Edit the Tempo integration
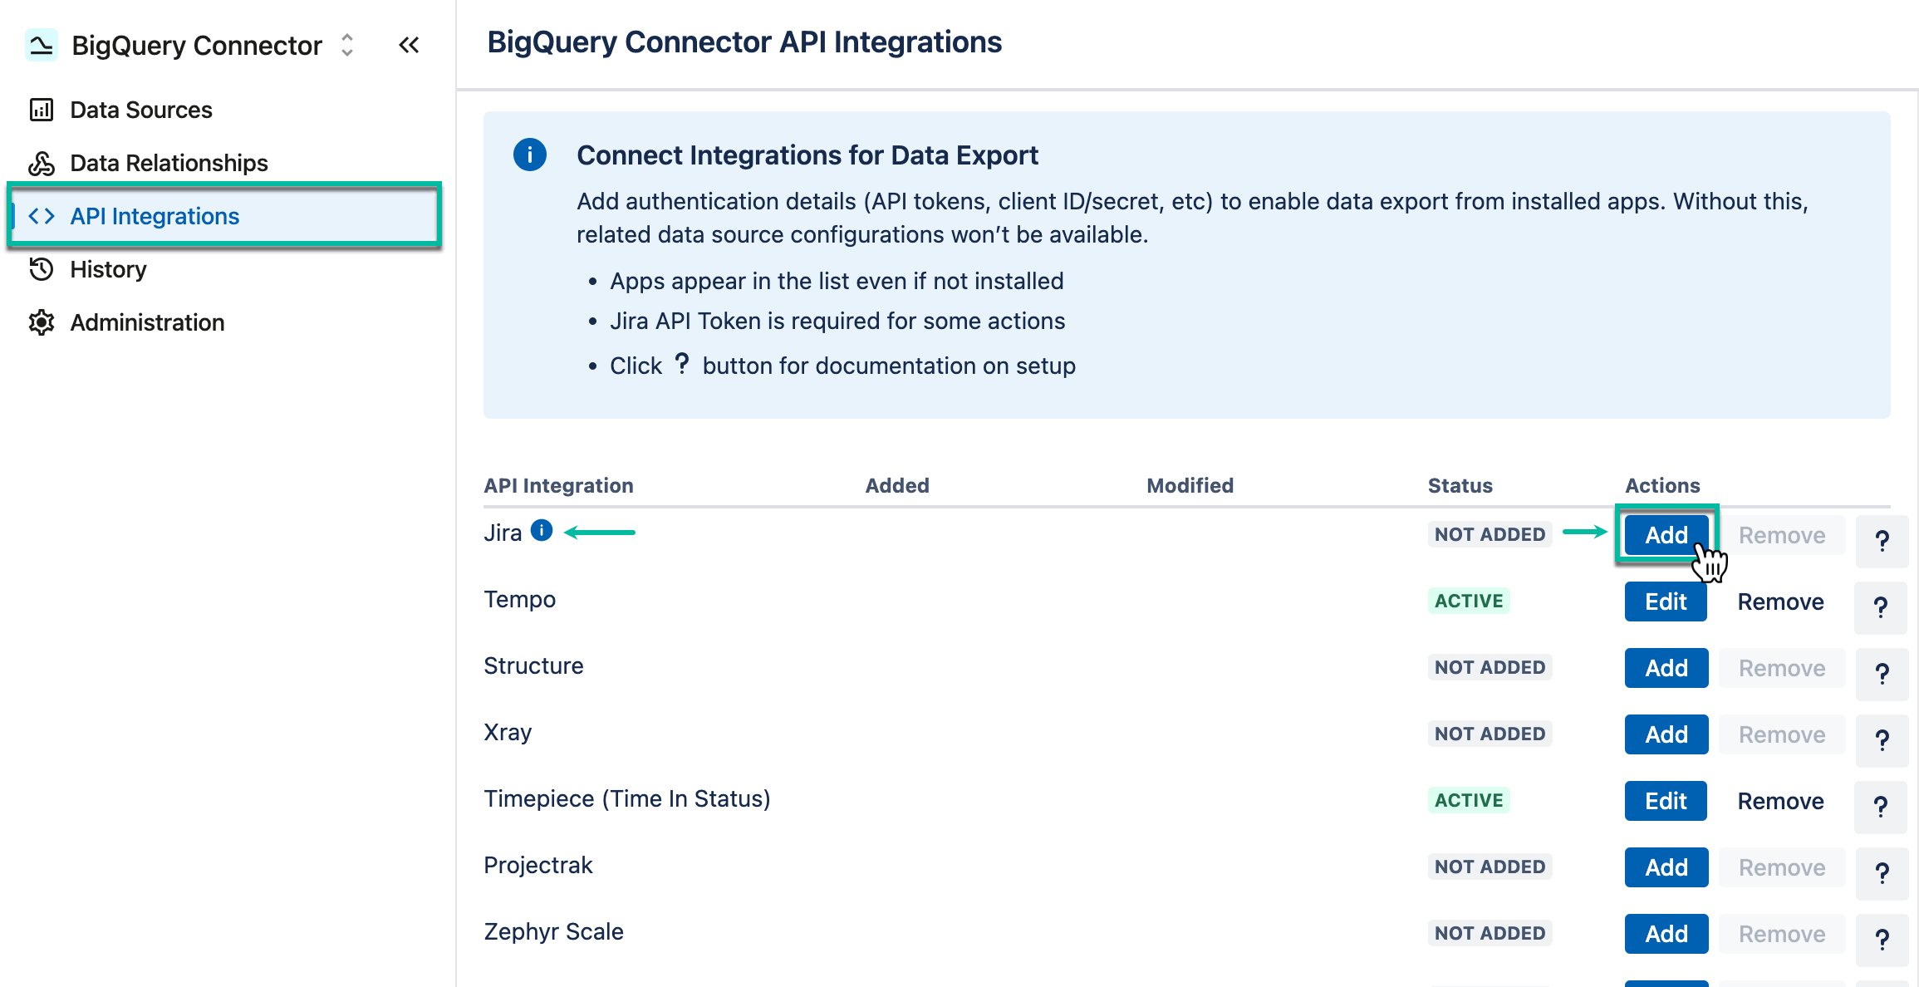 [x=1666, y=601]
